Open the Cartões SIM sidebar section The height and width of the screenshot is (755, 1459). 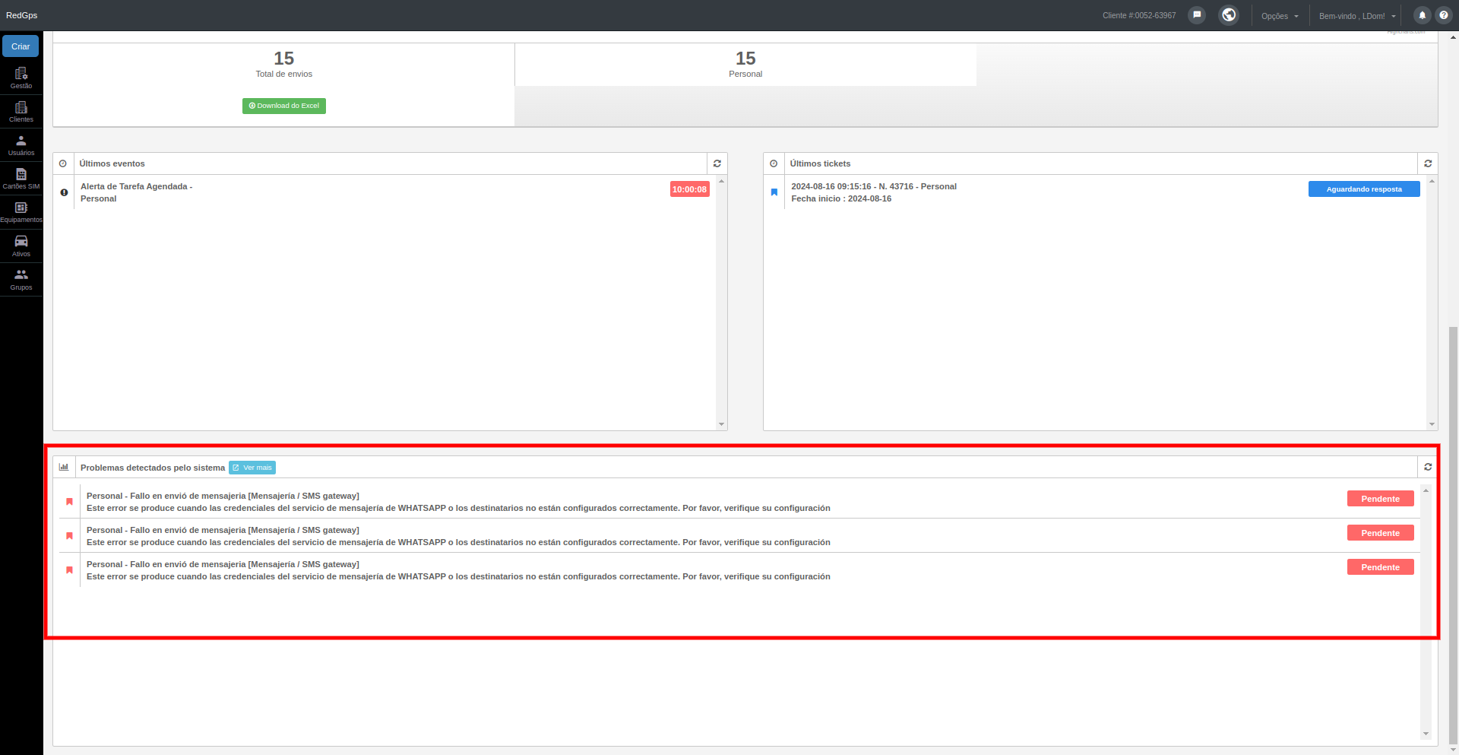pyautogui.click(x=21, y=178)
